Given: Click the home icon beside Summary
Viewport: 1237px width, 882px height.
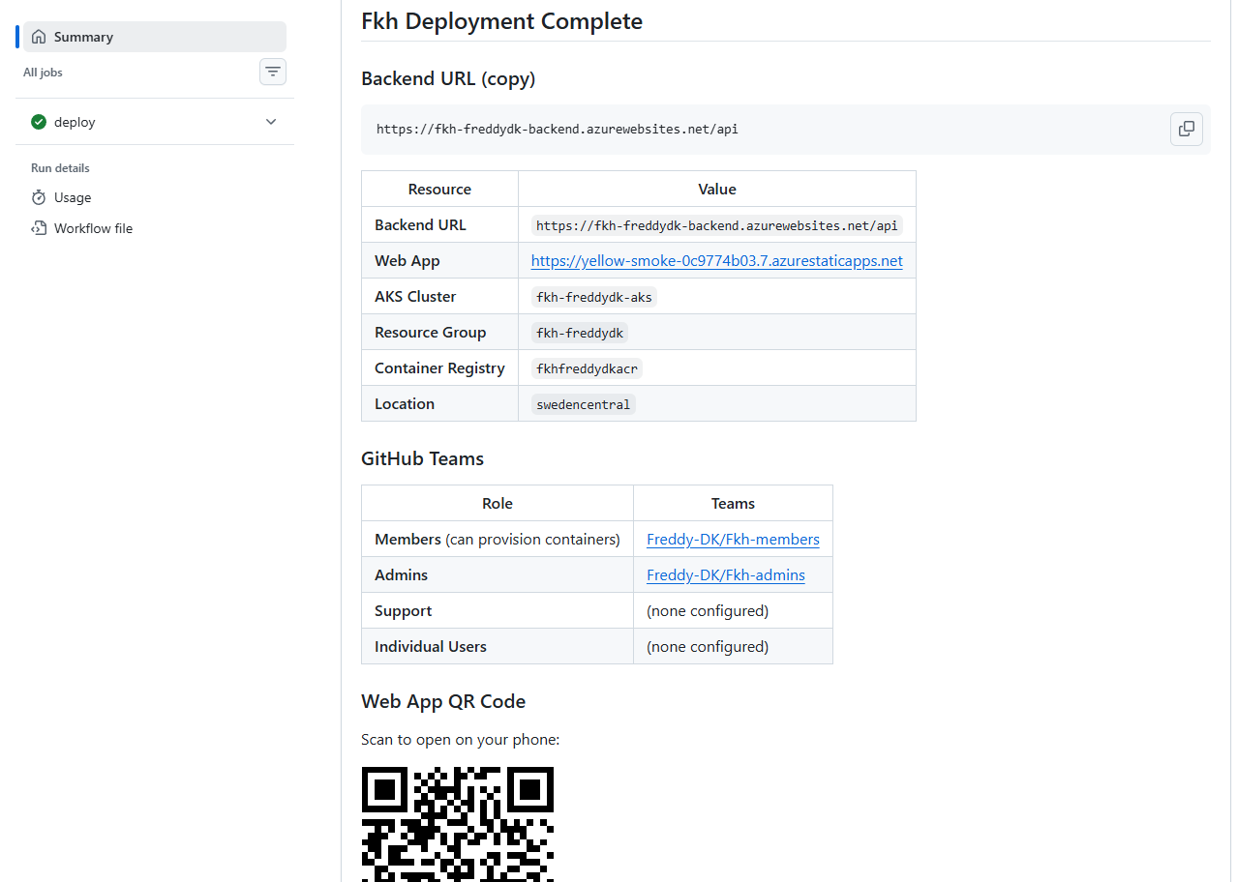Looking at the screenshot, I should [39, 37].
